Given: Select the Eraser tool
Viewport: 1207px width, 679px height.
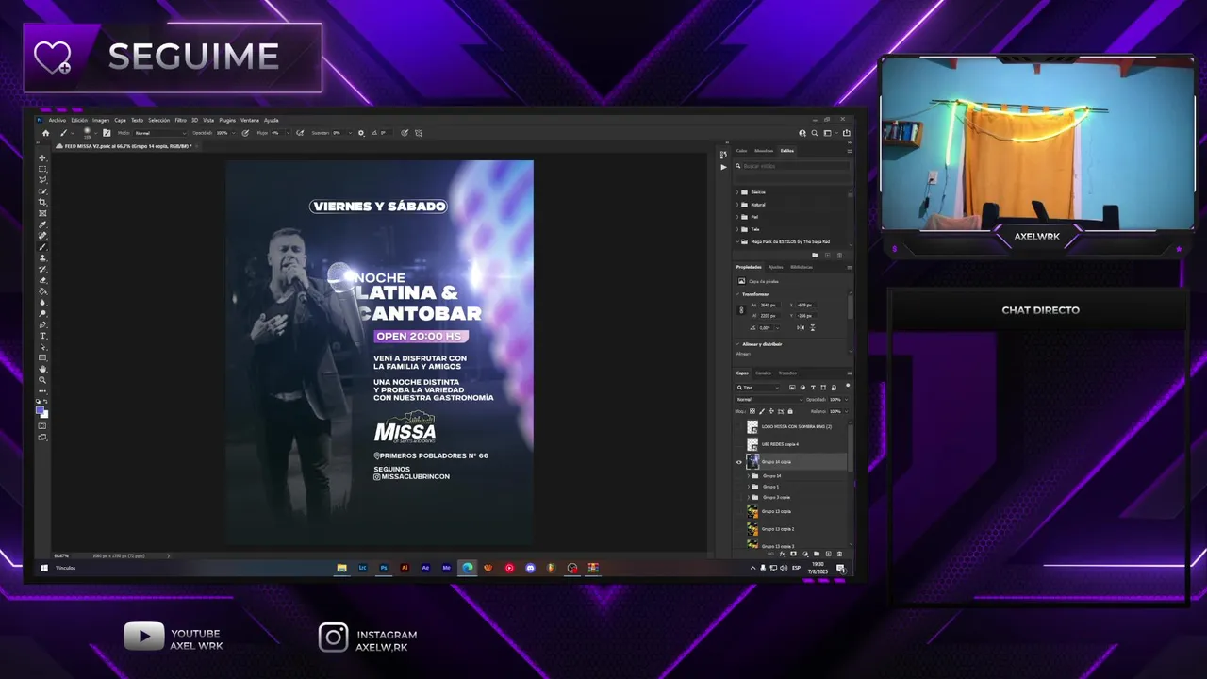Looking at the screenshot, I should click(43, 280).
